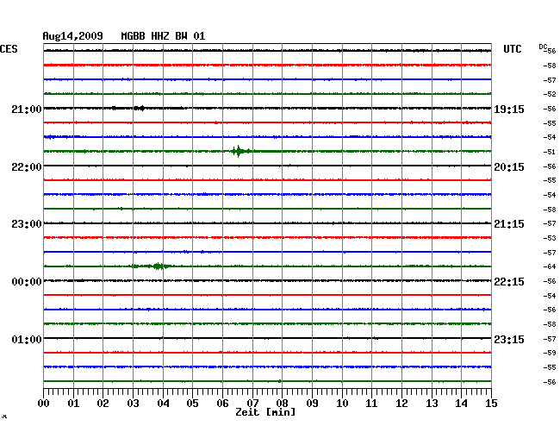
Task: Select the 01:00 local time label
Action: 27,339
